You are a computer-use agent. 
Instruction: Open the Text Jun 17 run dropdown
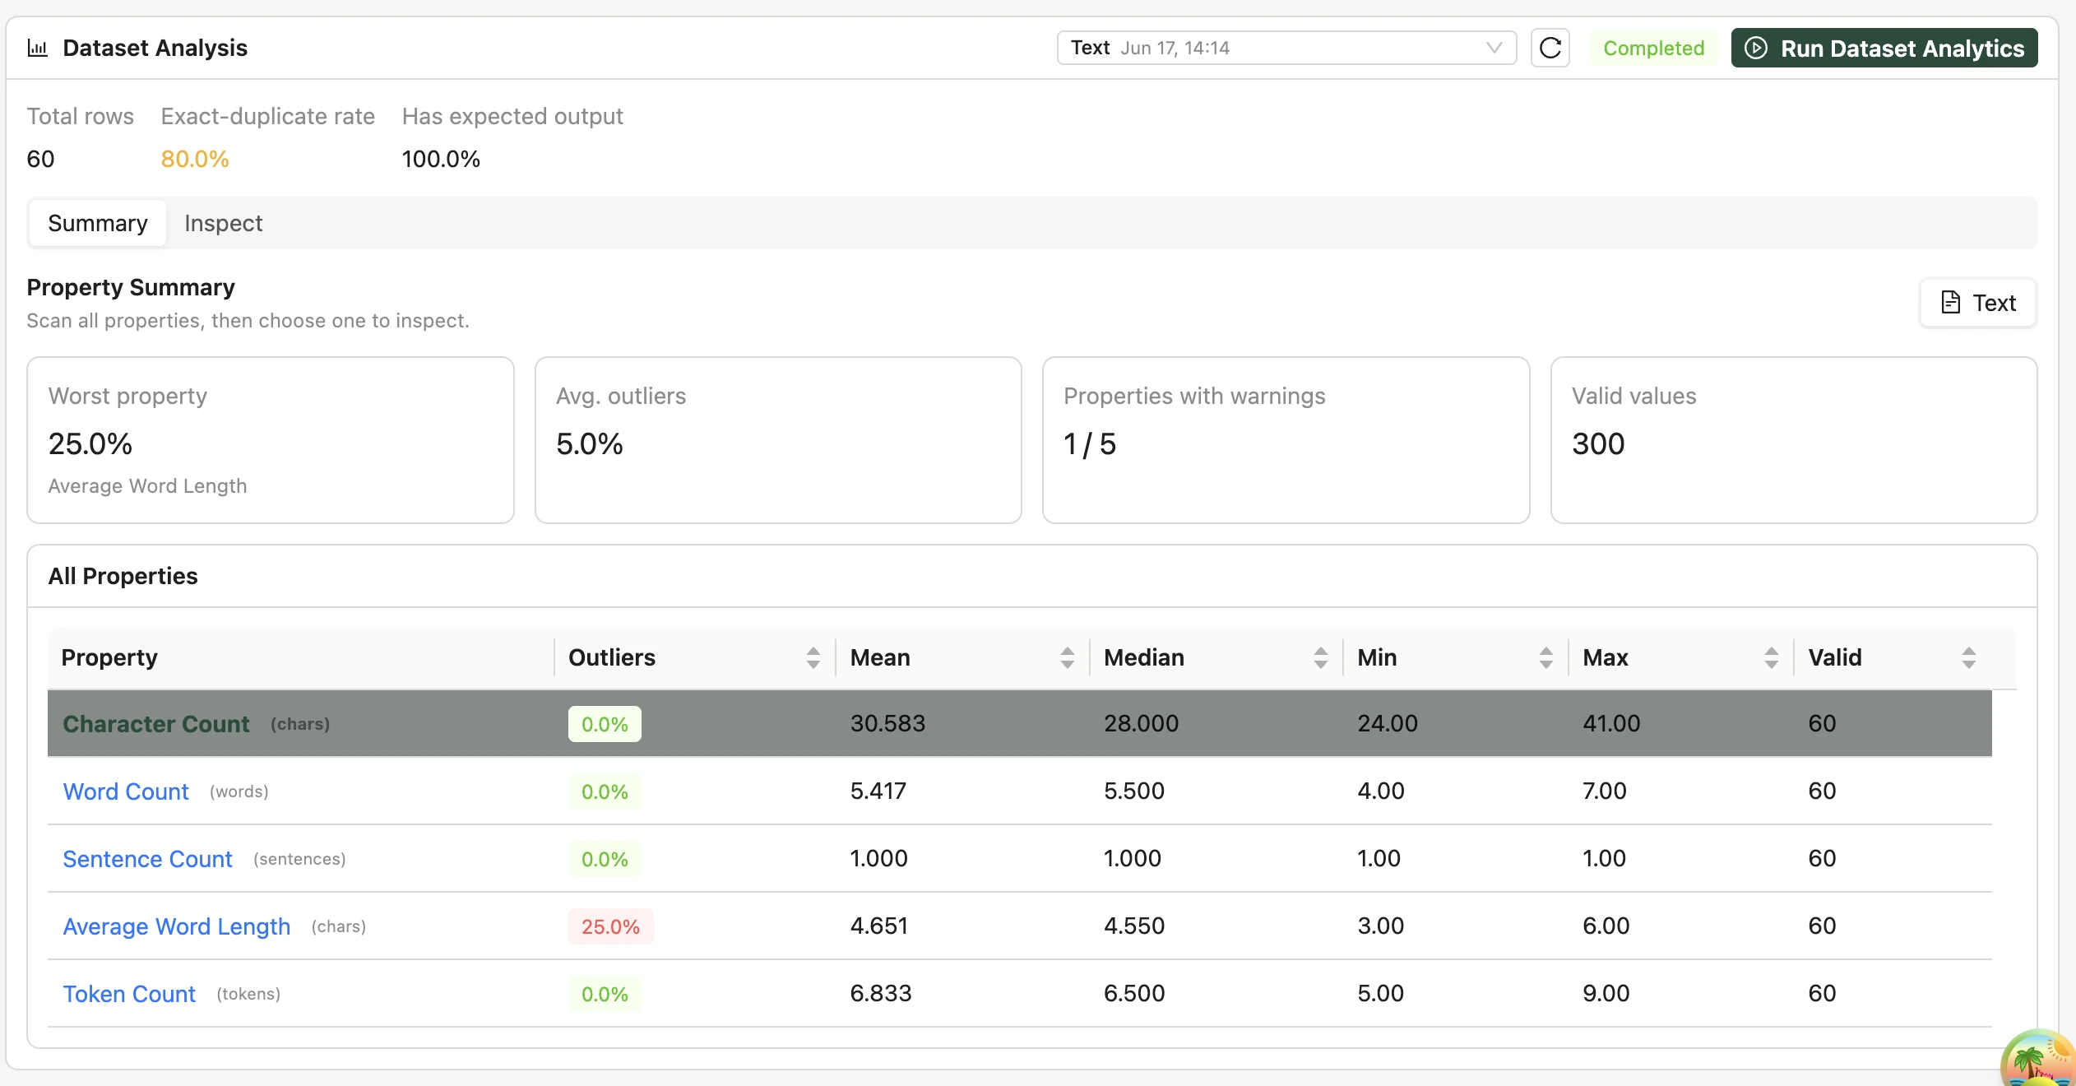coord(1286,48)
